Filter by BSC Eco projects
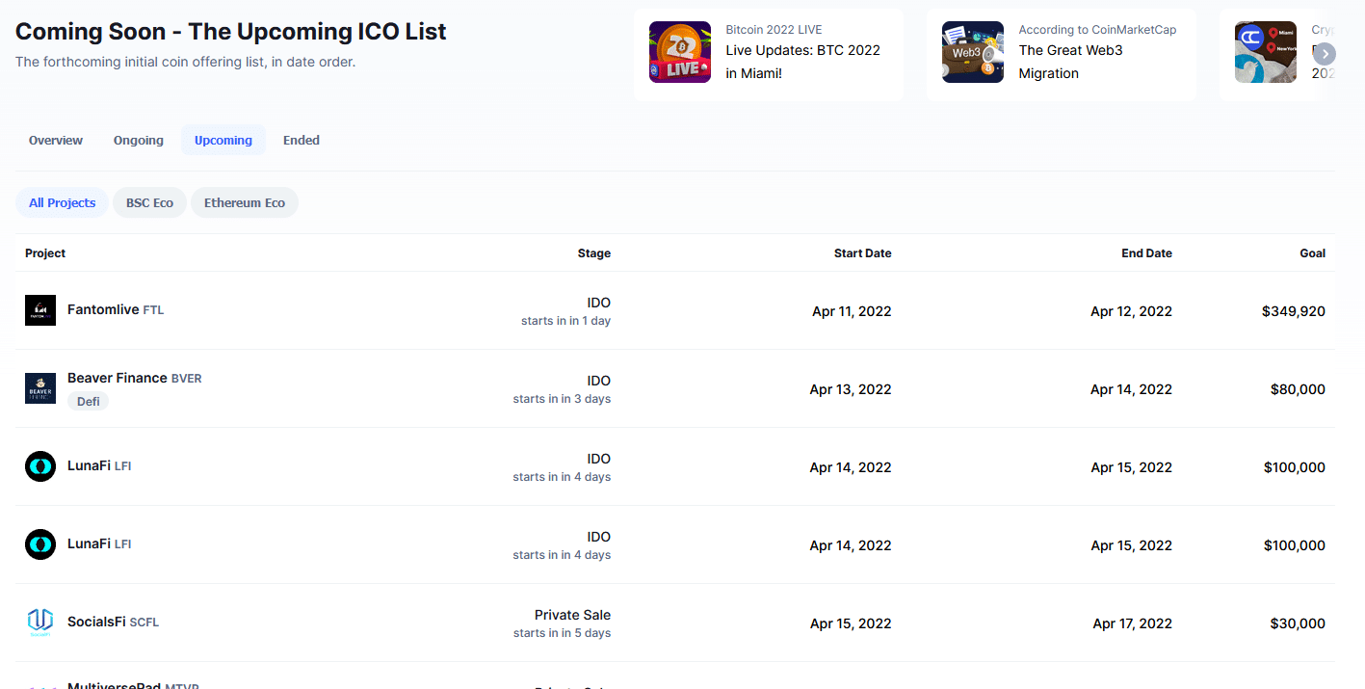 click(149, 202)
